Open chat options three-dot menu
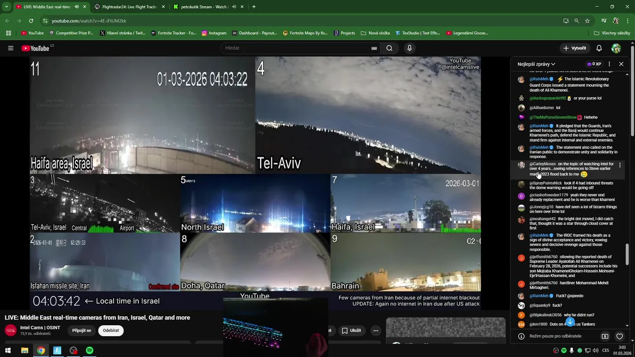The width and height of the screenshot is (635, 357). (609, 64)
